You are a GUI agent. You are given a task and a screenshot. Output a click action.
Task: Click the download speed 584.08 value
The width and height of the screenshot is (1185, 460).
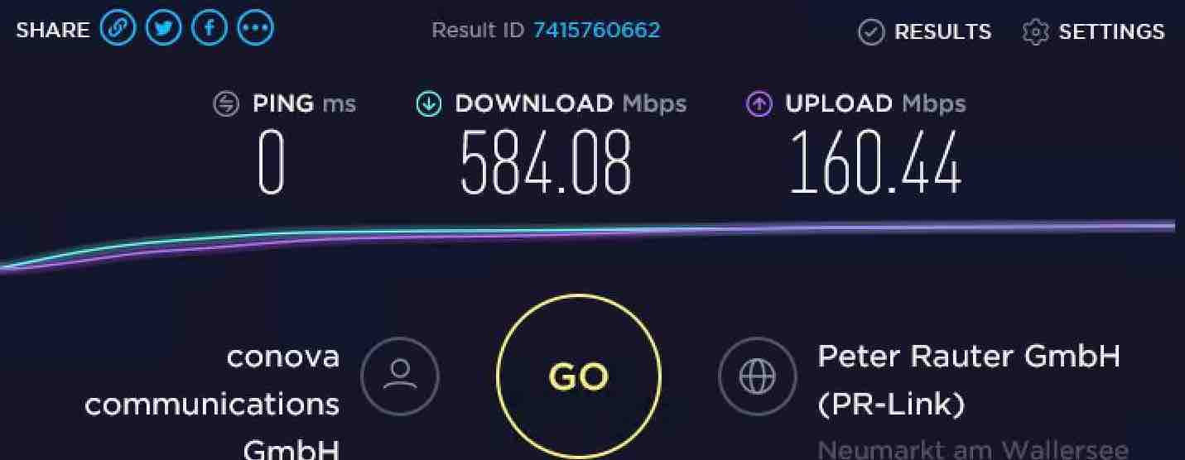(x=546, y=163)
